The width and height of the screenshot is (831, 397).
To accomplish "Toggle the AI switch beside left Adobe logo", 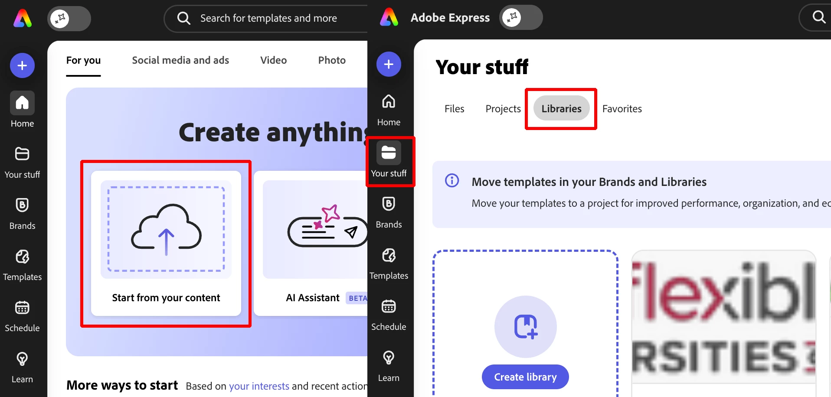I will tap(69, 19).
